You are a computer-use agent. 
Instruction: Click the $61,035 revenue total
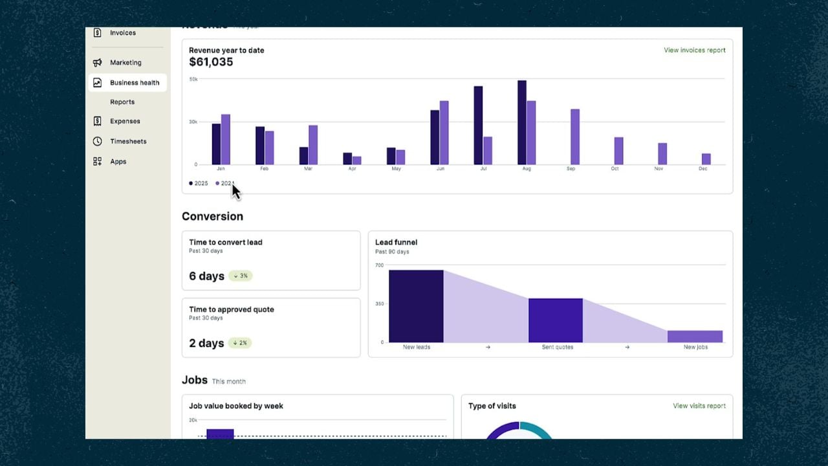211,62
